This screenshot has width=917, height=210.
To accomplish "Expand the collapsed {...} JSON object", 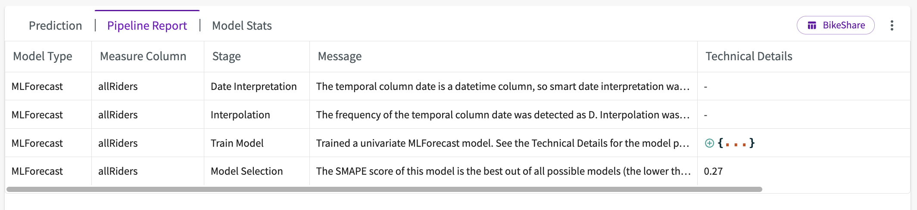I will click(x=736, y=143).
